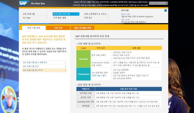Switch to the 인증 시험 안내 tab
Screen dimensions: 194x113
tap(34, 28)
